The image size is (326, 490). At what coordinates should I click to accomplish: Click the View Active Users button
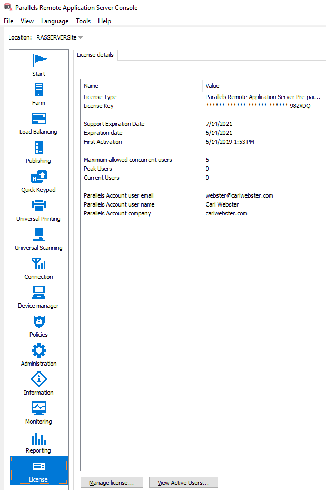[183, 483]
